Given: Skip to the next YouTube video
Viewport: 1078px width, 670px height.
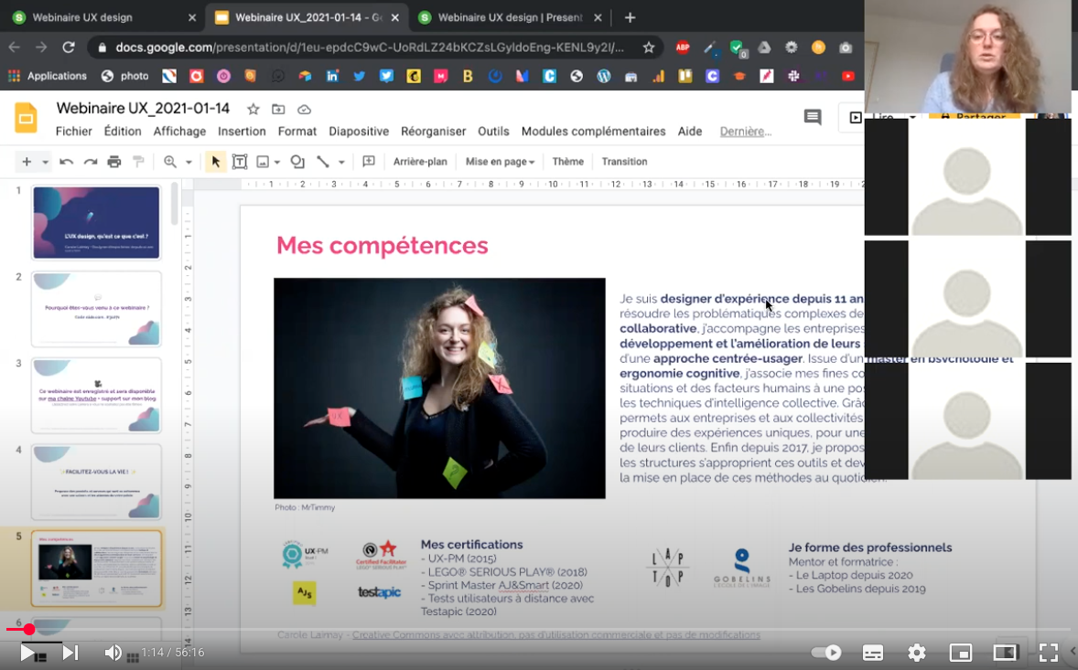Looking at the screenshot, I should pos(70,653).
